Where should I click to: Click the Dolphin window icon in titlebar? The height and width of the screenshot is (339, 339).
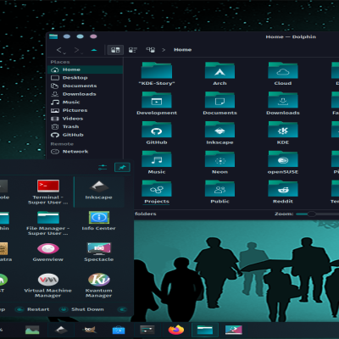pyautogui.click(x=53, y=36)
